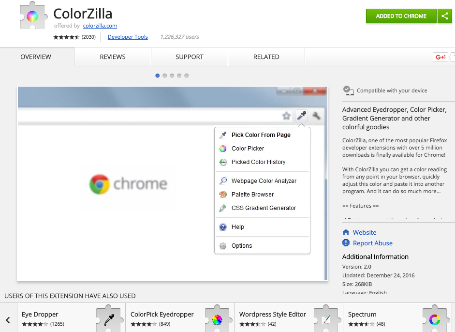
Task: Click the 'Size: 268KiB' text
Action: (357, 284)
